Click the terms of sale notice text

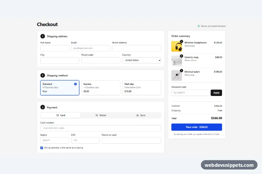197,134
